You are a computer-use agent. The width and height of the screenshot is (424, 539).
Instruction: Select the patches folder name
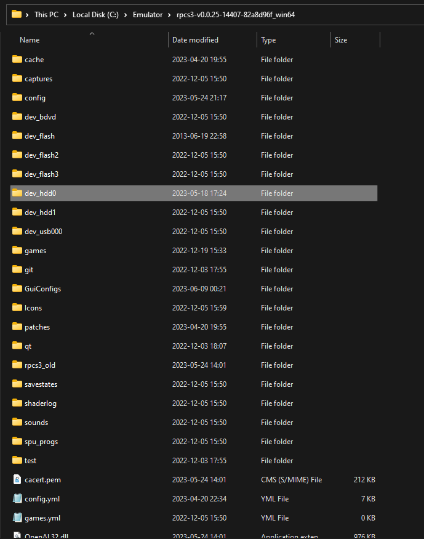click(x=37, y=327)
